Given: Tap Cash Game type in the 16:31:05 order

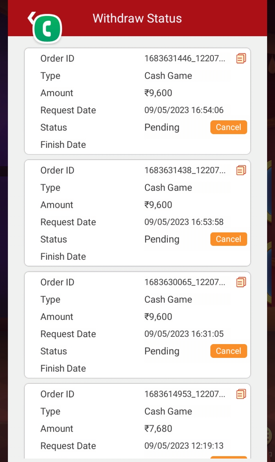Looking at the screenshot, I should coord(168,300).
